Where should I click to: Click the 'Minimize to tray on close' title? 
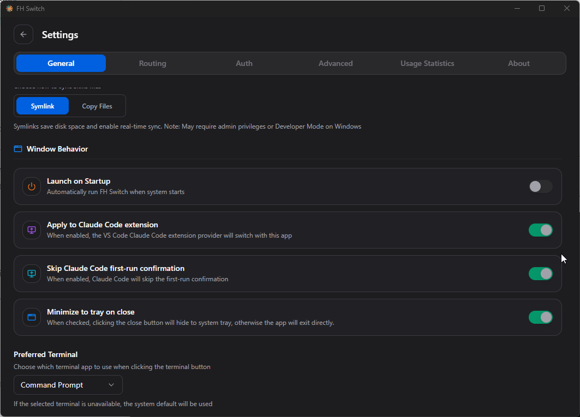coord(91,312)
